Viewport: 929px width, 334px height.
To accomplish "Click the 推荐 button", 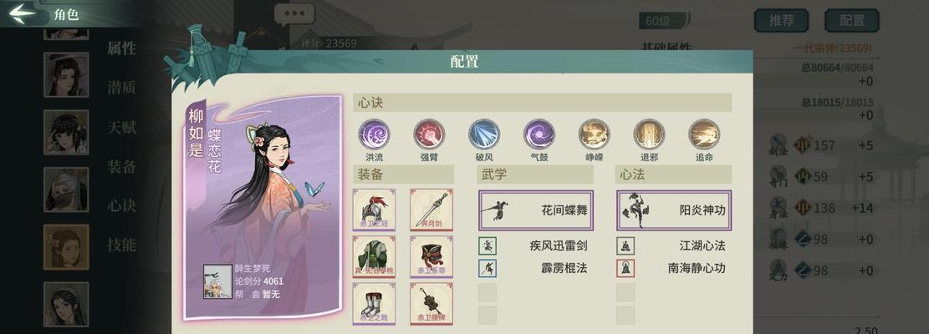I will coord(782,21).
